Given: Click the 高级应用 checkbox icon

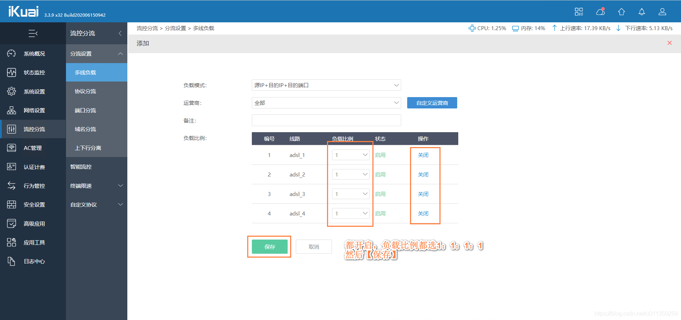Looking at the screenshot, I should (x=11, y=224).
